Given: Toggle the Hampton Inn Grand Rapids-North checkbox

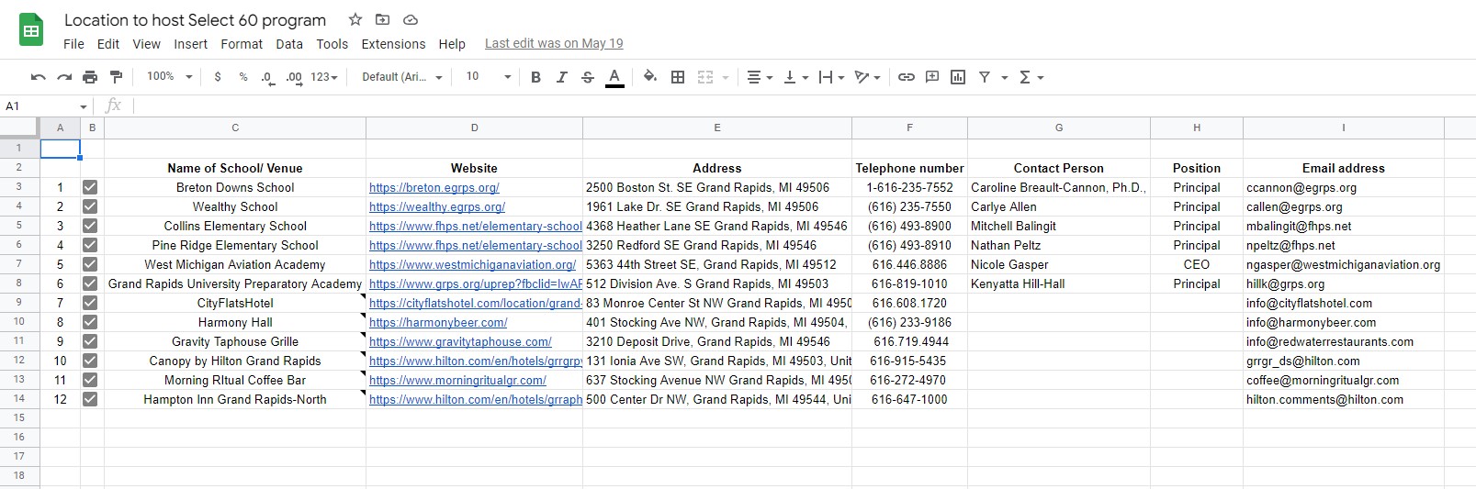Looking at the screenshot, I should (90, 399).
